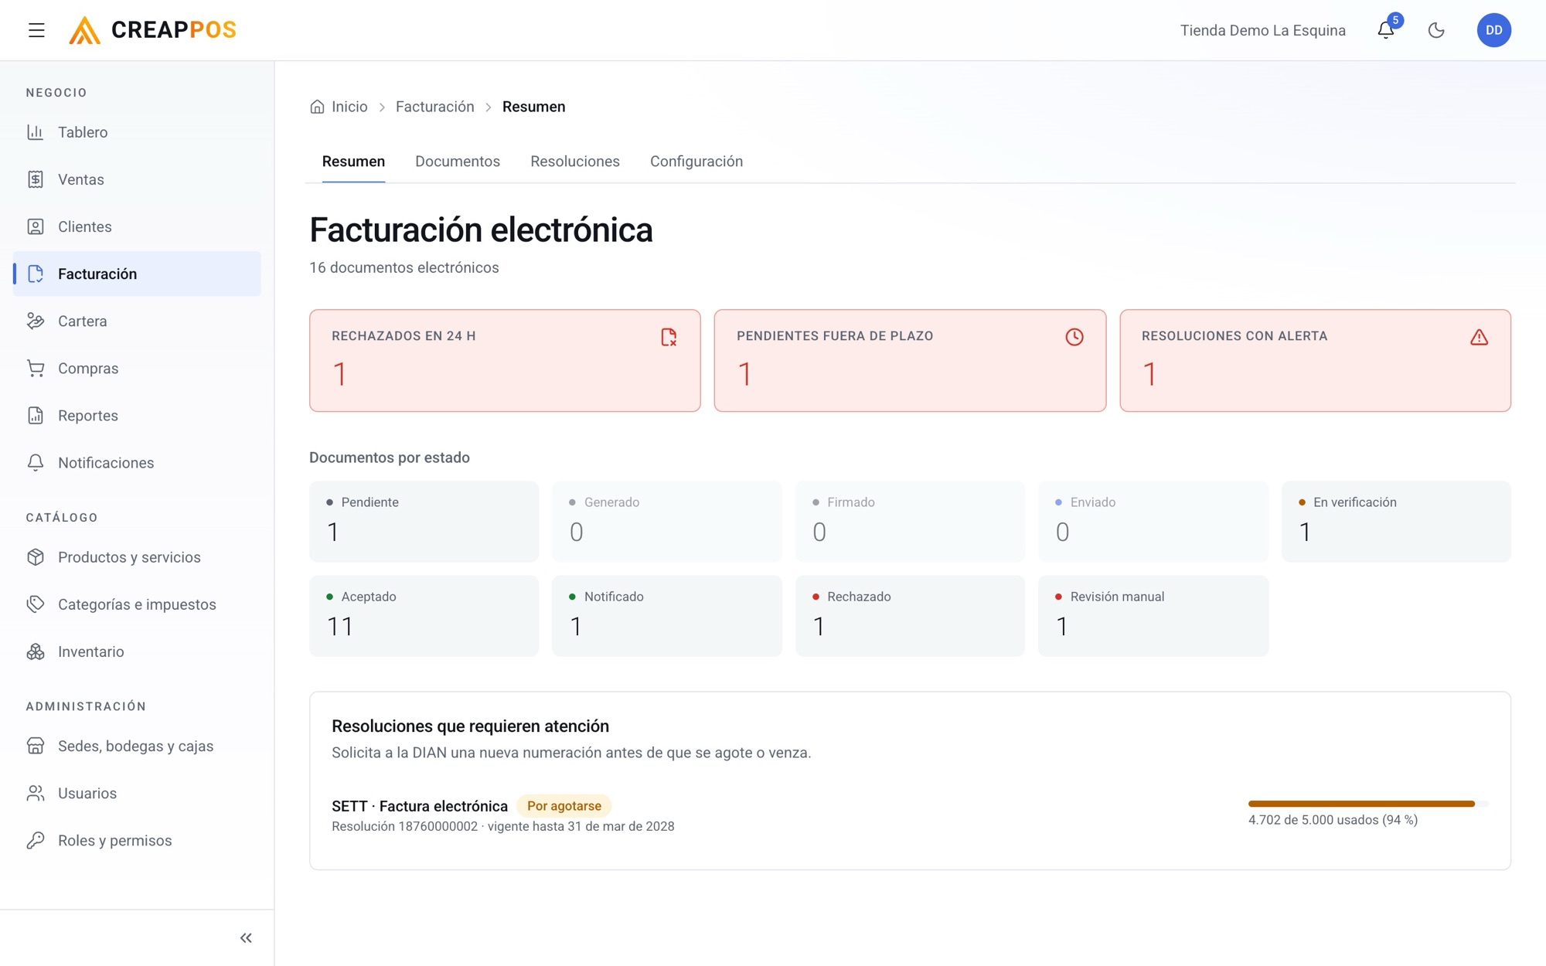This screenshot has height=966, width=1546.
Task: Open the Configuración tab
Action: coord(696,162)
